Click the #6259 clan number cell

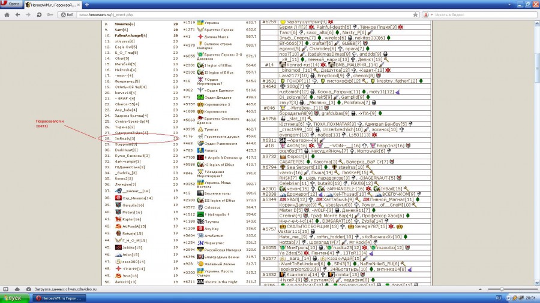coord(269,22)
